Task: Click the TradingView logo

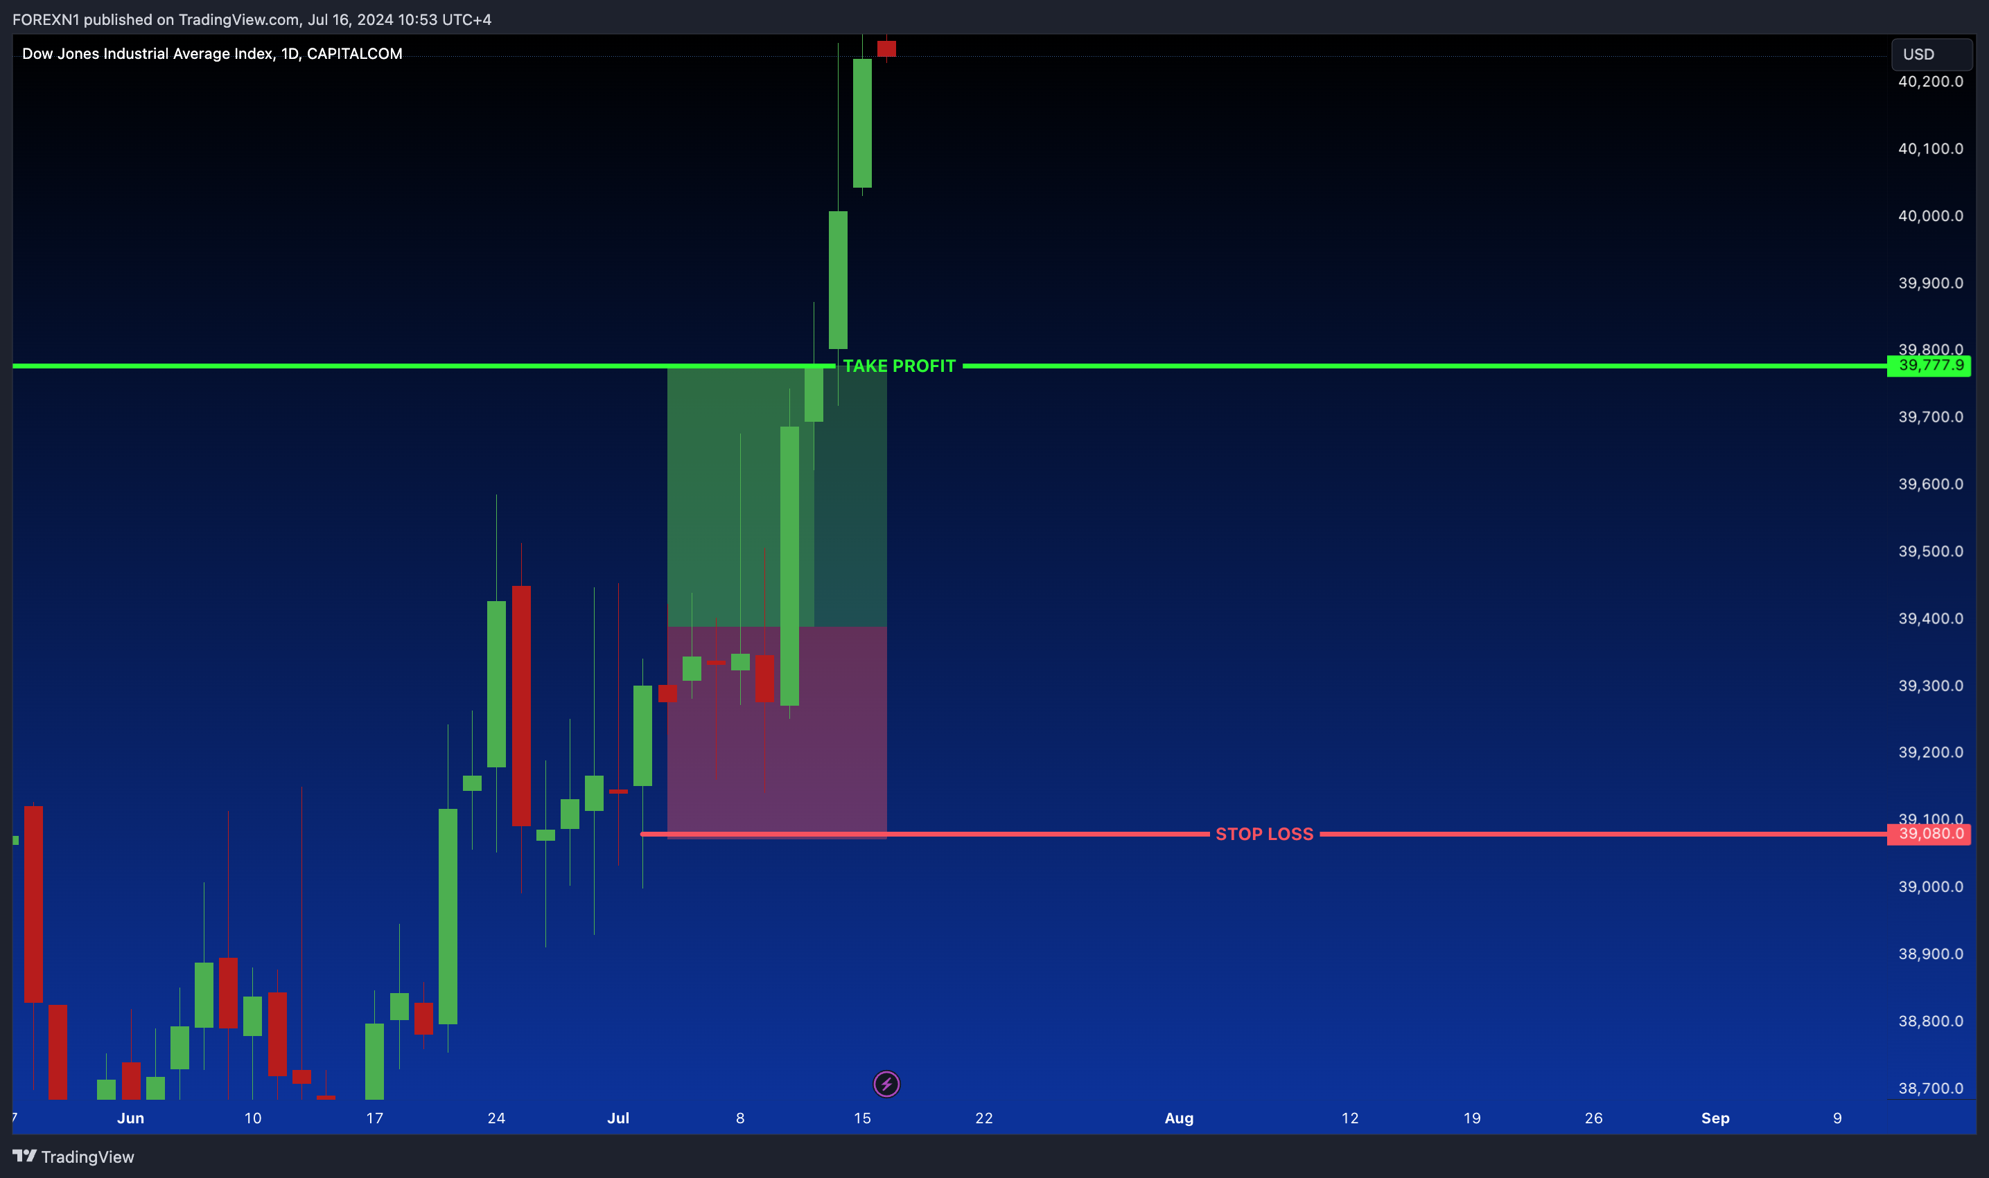Action: tap(73, 1157)
